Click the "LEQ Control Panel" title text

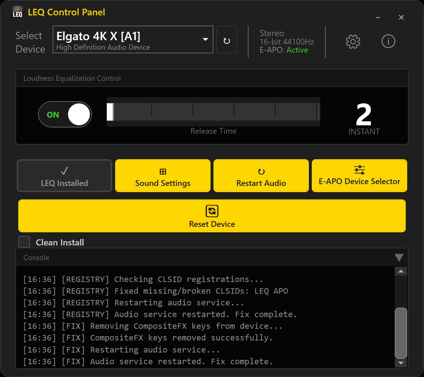[x=66, y=12]
